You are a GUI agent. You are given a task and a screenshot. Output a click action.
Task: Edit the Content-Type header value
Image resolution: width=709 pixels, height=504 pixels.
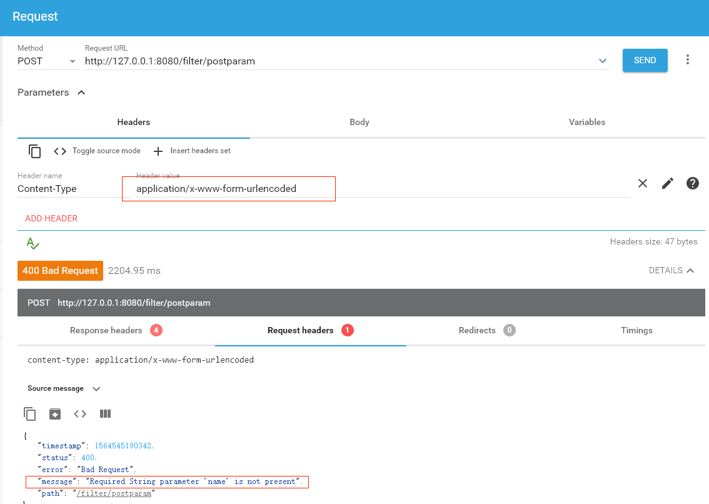pos(667,183)
